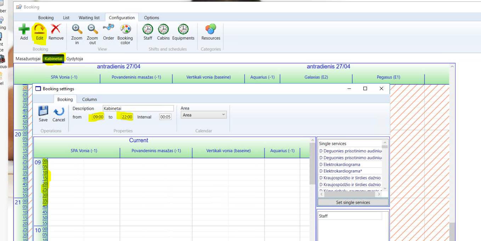Image resolution: width=481 pixels, height=241 pixels.
Task: Open the Column tab in Booking settings
Action: [90, 99]
